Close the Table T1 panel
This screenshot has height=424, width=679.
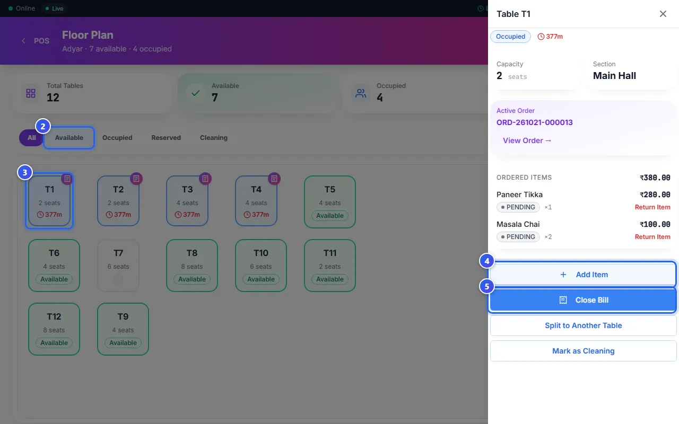coord(663,14)
